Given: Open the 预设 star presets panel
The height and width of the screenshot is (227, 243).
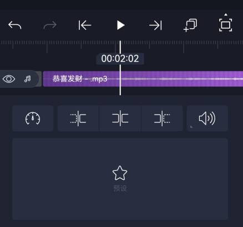Looking at the screenshot, I should (x=120, y=179).
